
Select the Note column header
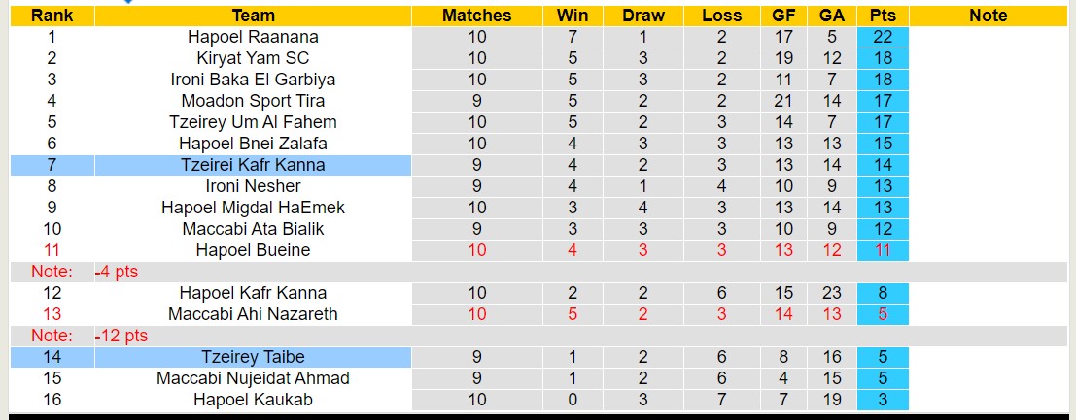(989, 16)
